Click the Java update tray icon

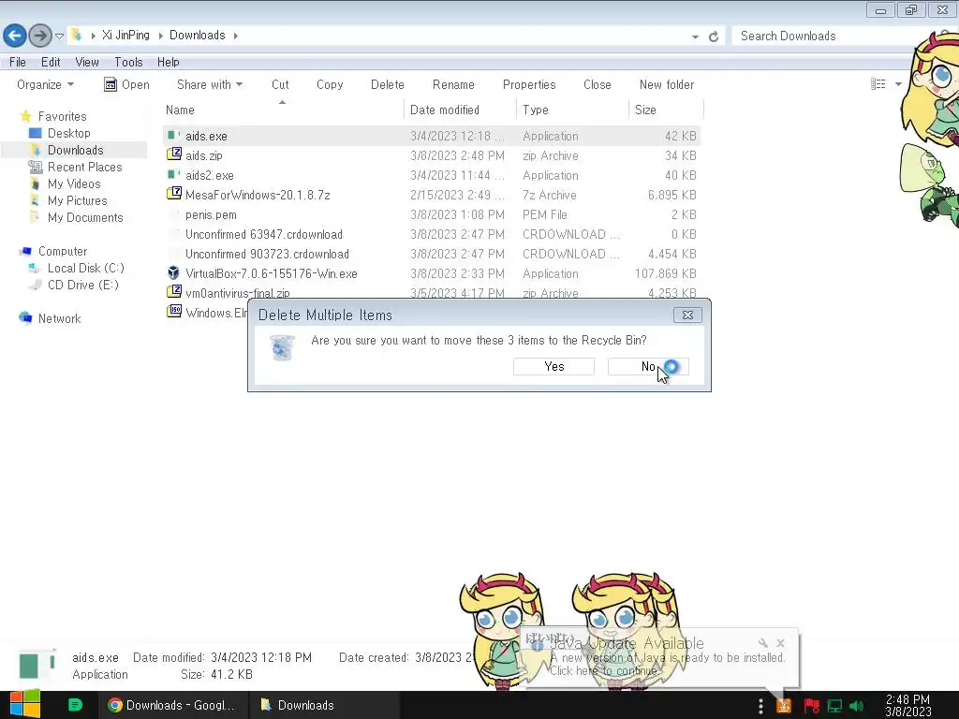[x=784, y=706]
